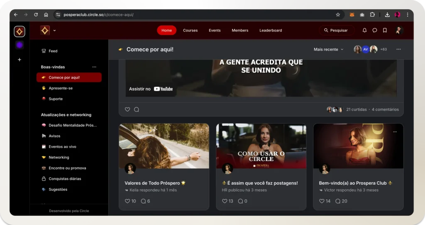Open the bookmarks icon in header
The image size is (425, 225).
tap(385, 30)
